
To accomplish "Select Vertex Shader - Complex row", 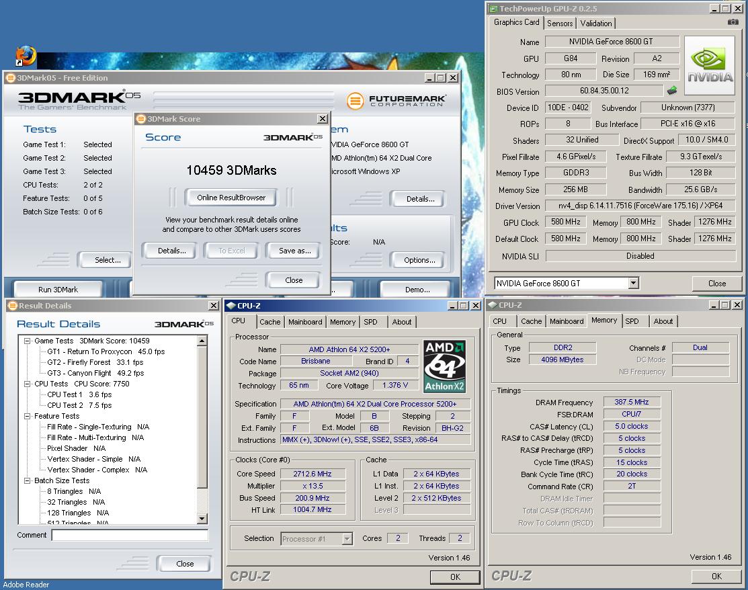I will [97, 470].
